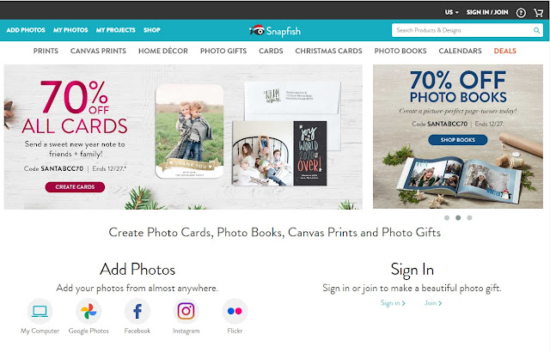Click the search magnifier icon

pyautogui.click(x=536, y=31)
